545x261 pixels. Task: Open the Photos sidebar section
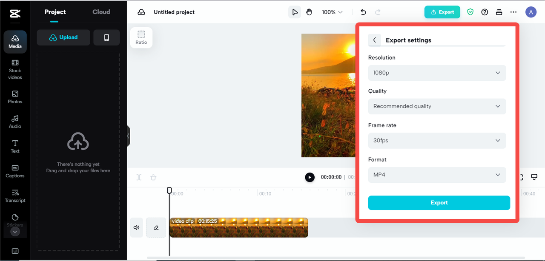click(x=15, y=97)
